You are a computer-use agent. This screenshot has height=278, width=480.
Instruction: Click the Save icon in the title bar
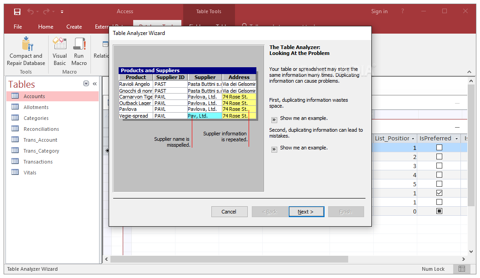(17, 12)
